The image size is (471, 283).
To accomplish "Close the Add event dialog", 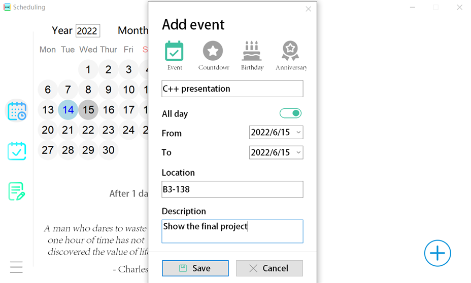I will (308, 9).
